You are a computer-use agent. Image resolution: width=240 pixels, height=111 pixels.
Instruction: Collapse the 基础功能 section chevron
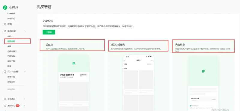[x=25, y=31]
